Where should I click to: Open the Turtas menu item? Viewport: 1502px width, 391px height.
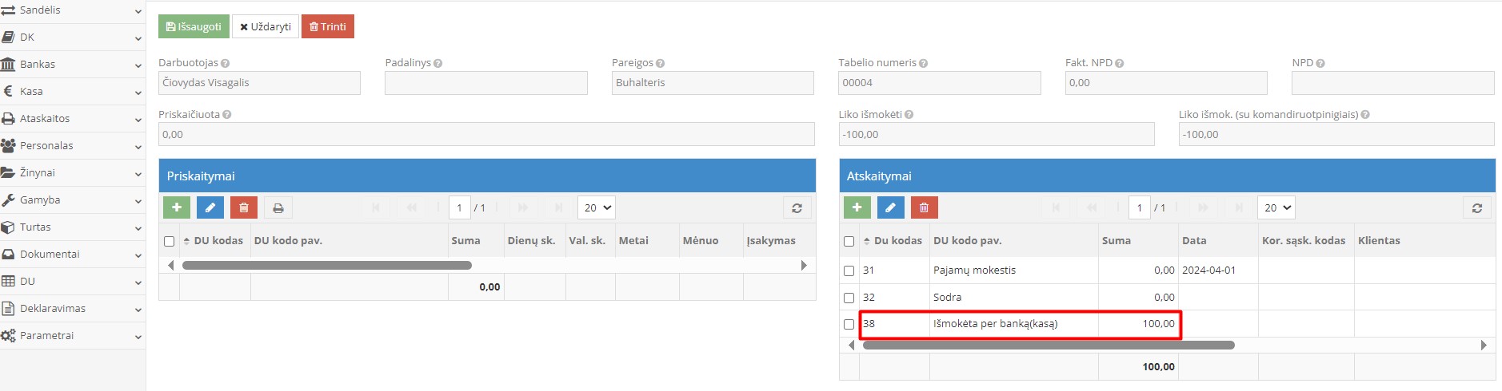point(73,227)
